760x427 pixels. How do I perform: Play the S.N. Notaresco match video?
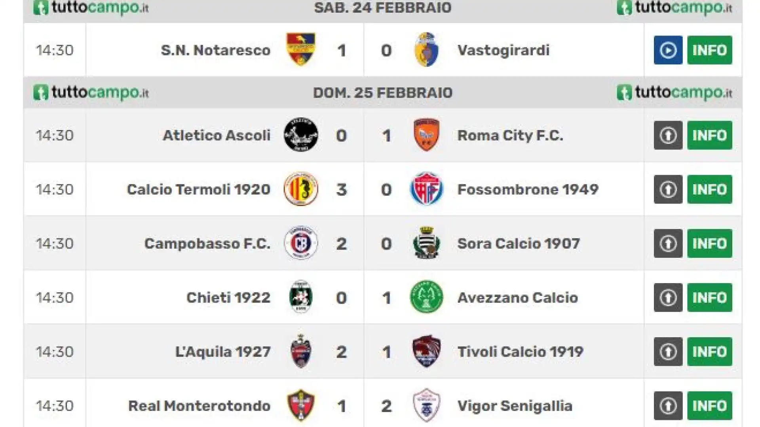(668, 50)
